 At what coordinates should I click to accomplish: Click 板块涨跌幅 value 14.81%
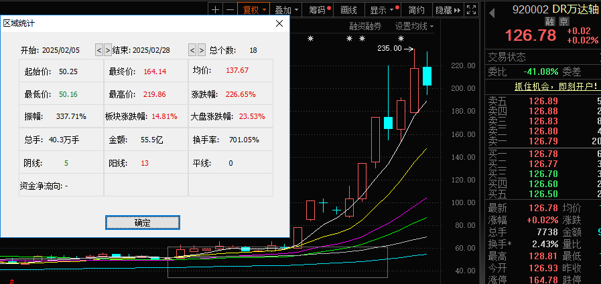[164, 116]
